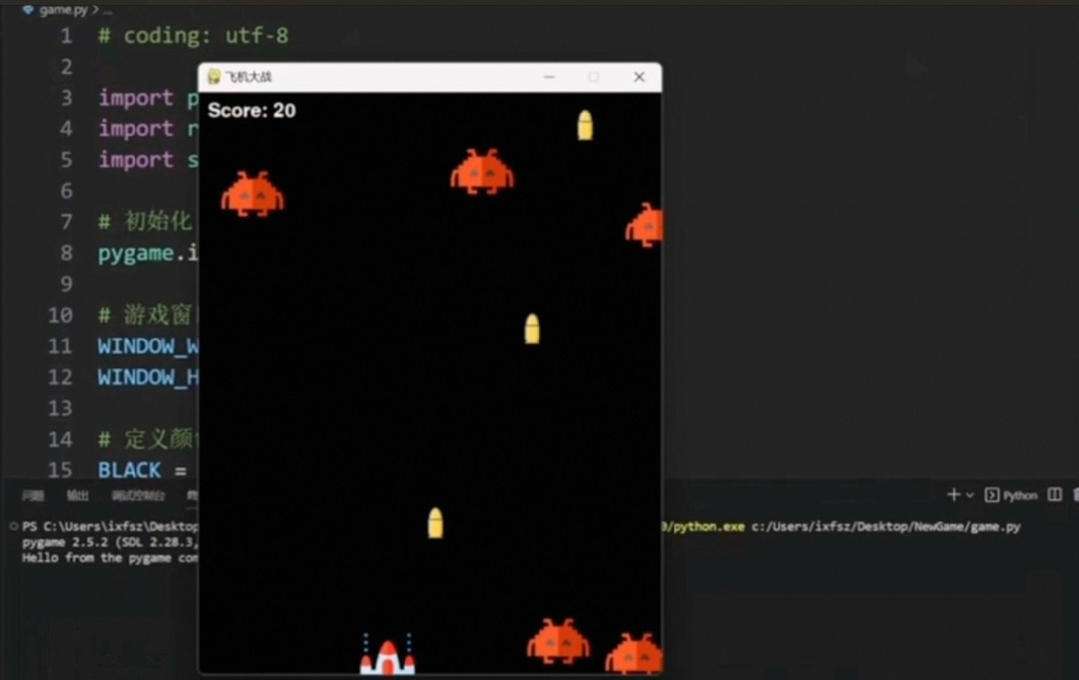Expand the breadcrumb chevron after game.py
Screen dimensions: 1079x680
[x=95, y=10]
